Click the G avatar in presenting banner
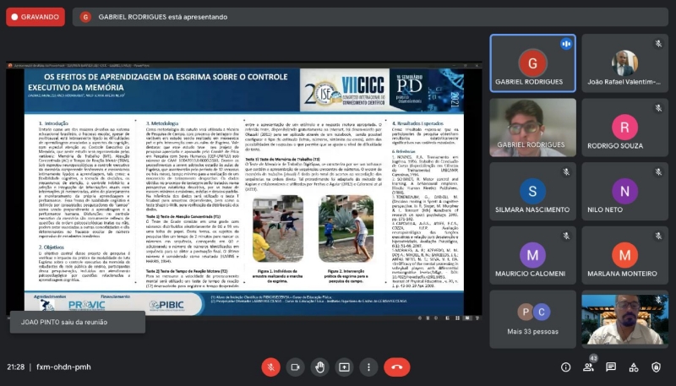Viewport: 676px width, 386px height. 85,17
